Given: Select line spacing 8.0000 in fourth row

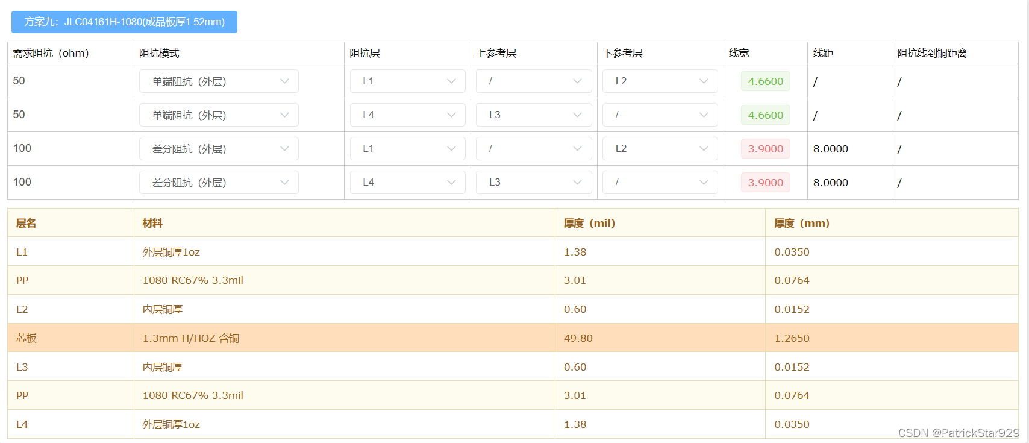Looking at the screenshot, I should click(831, 183).
